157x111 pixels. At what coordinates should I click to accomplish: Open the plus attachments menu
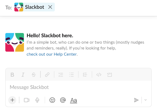12,100
